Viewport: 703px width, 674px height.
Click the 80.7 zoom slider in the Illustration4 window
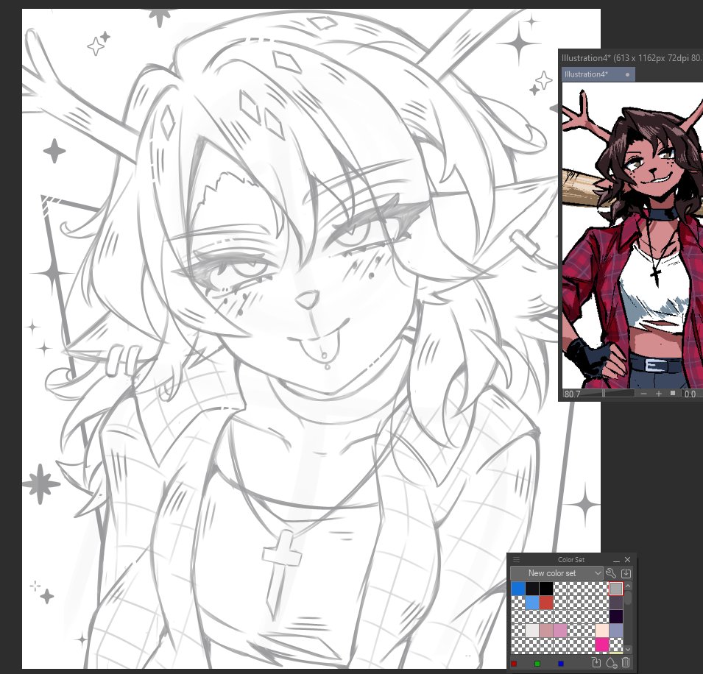[598, 394]
